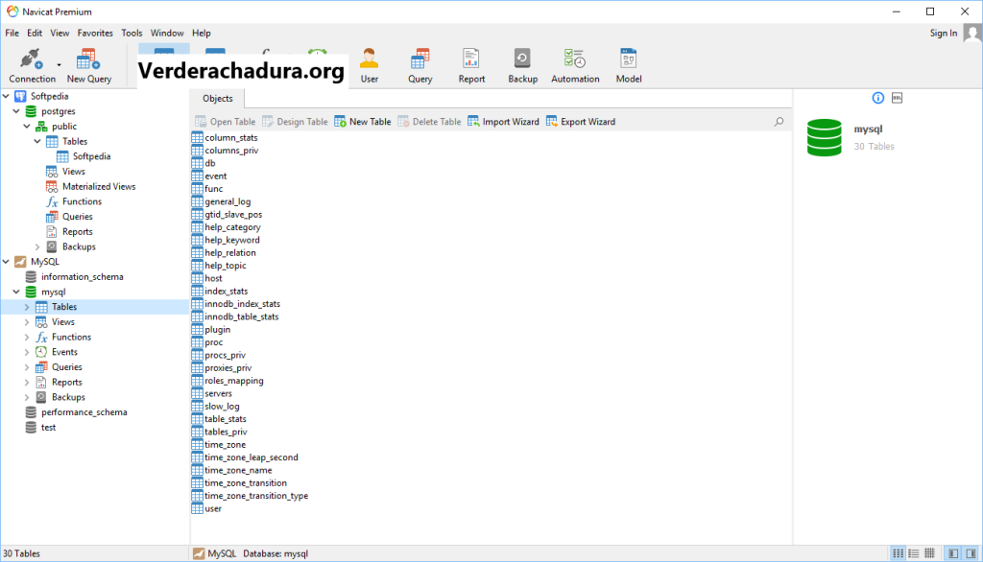
Task: Expand the Backups node under public
Action: pos(37,246)
